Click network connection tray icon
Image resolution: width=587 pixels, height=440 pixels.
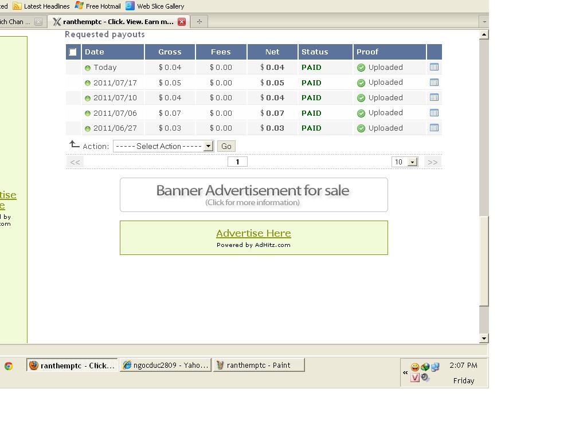point(435,367)
